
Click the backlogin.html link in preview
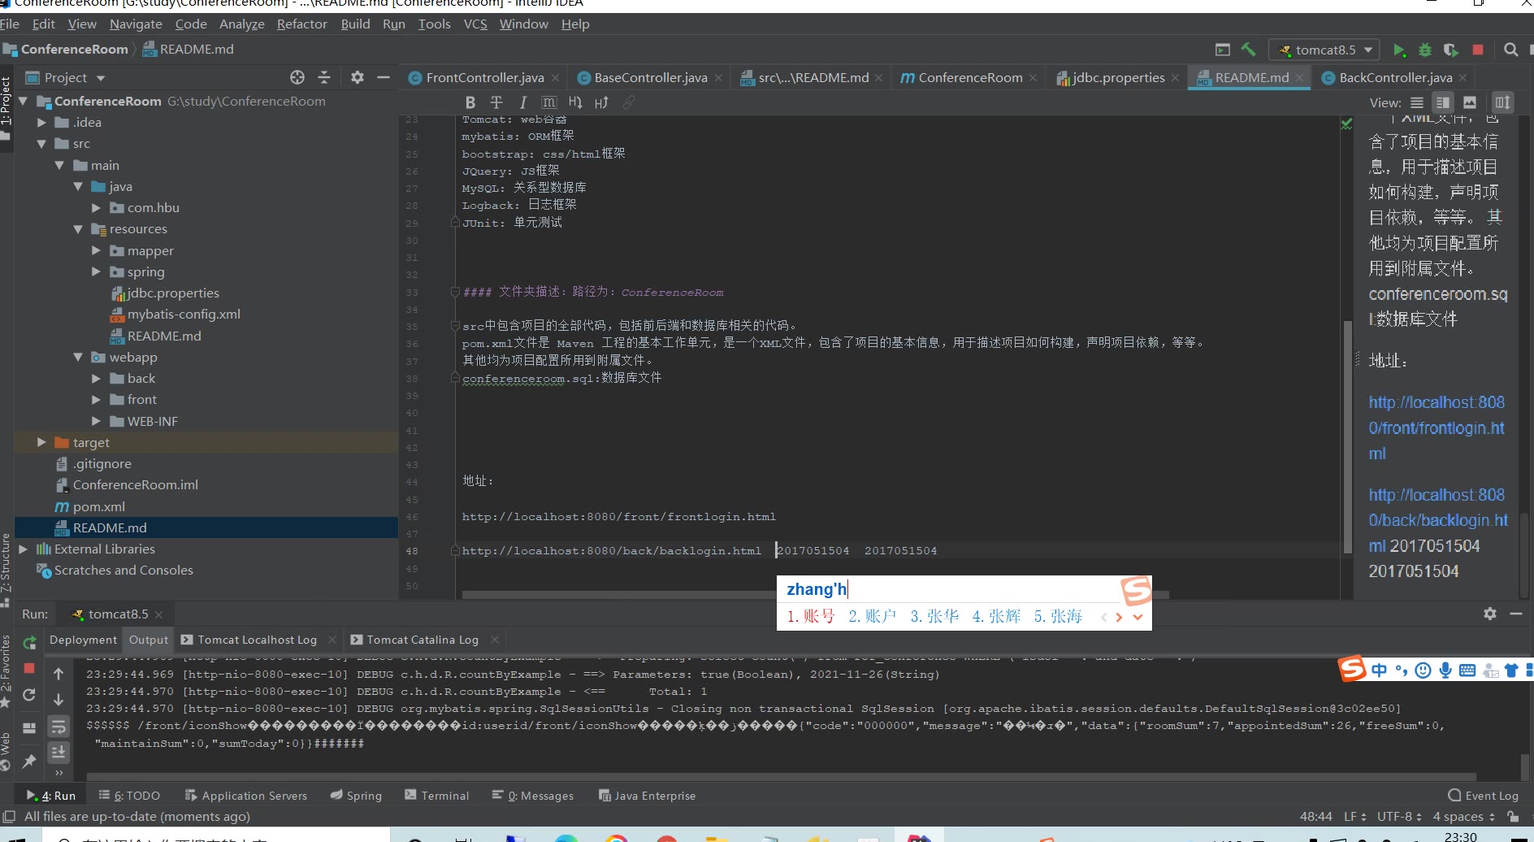pyautogui.click(x=1438, y=520)
